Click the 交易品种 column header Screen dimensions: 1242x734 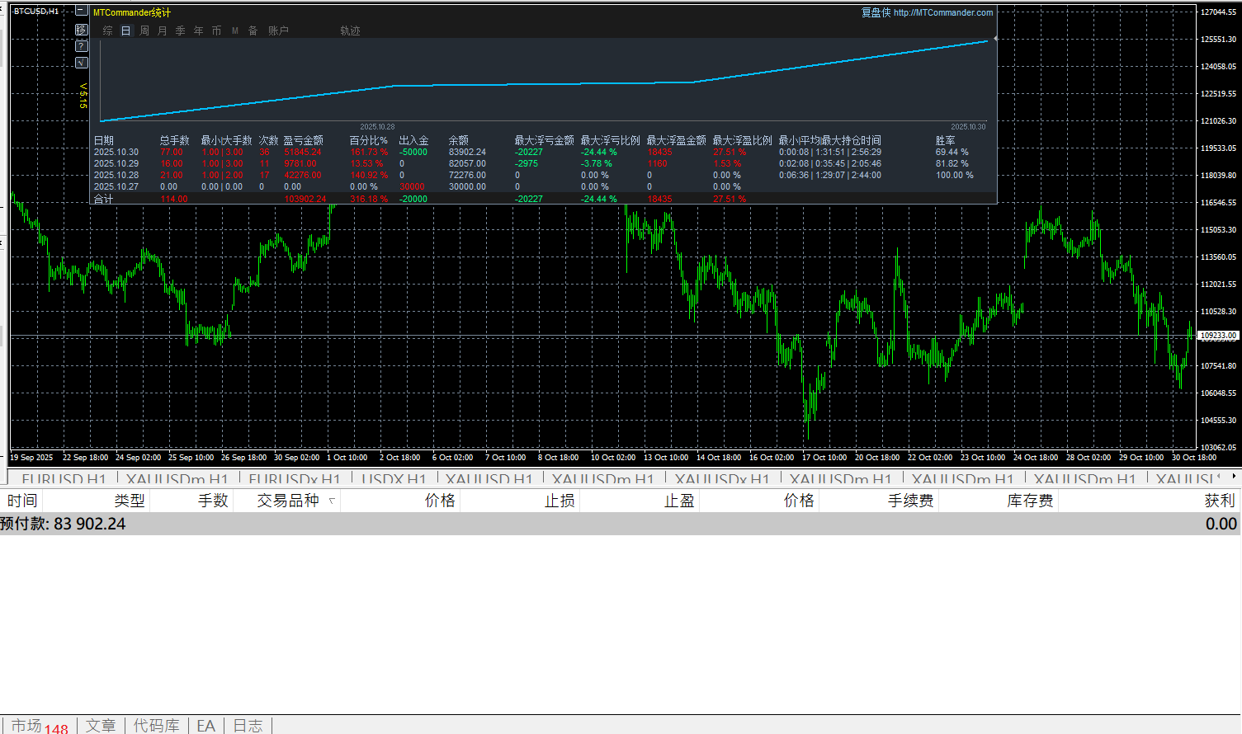click(288, 501)
